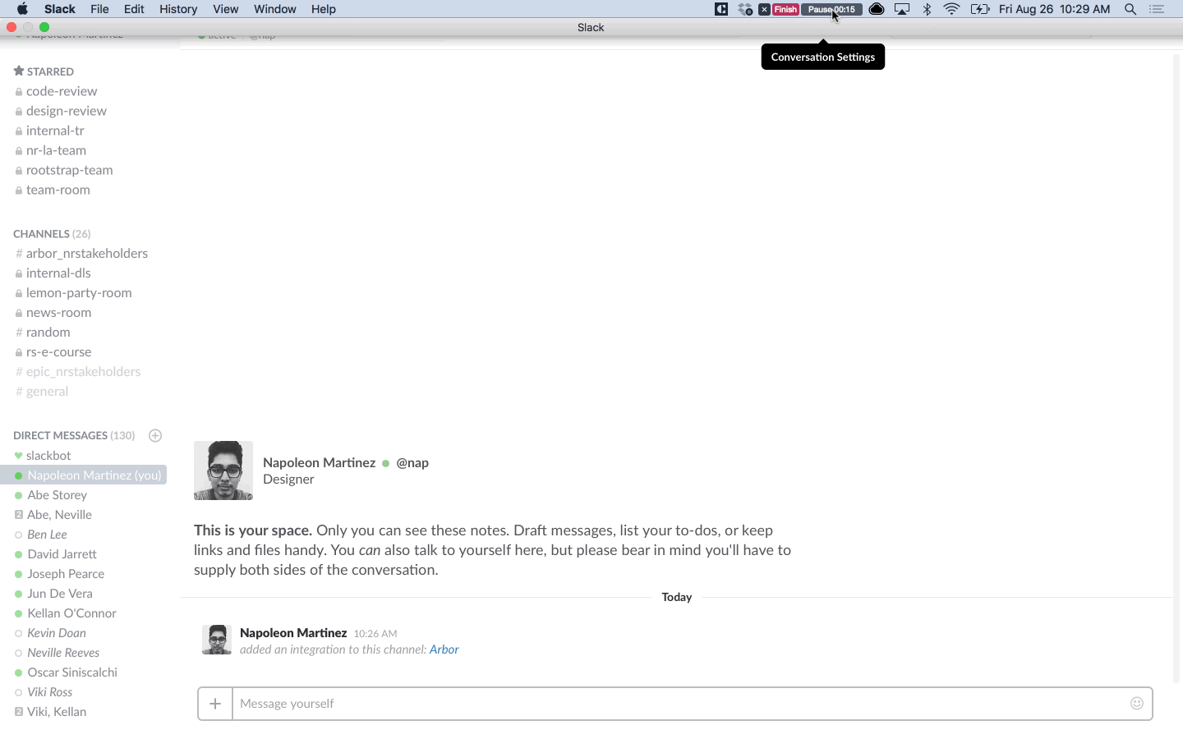Open the epic_nrstakeholders channel
The image size is (1183, 739).
(x=84, y=372)
